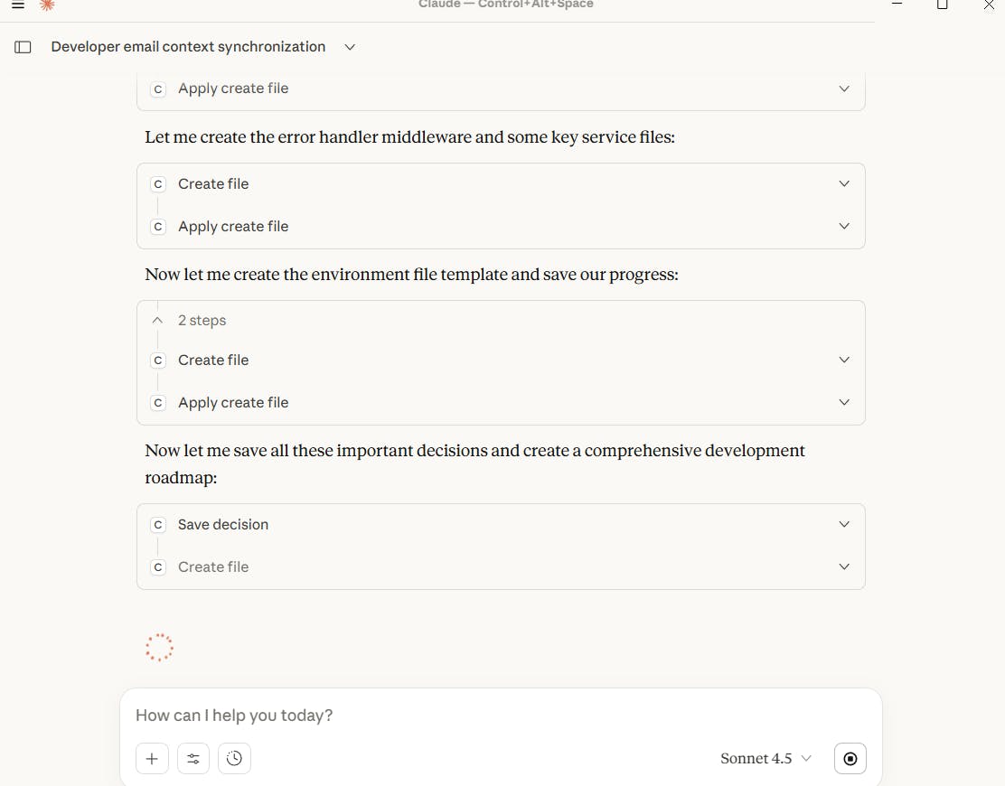Click the Claude starburst logo

47,5
